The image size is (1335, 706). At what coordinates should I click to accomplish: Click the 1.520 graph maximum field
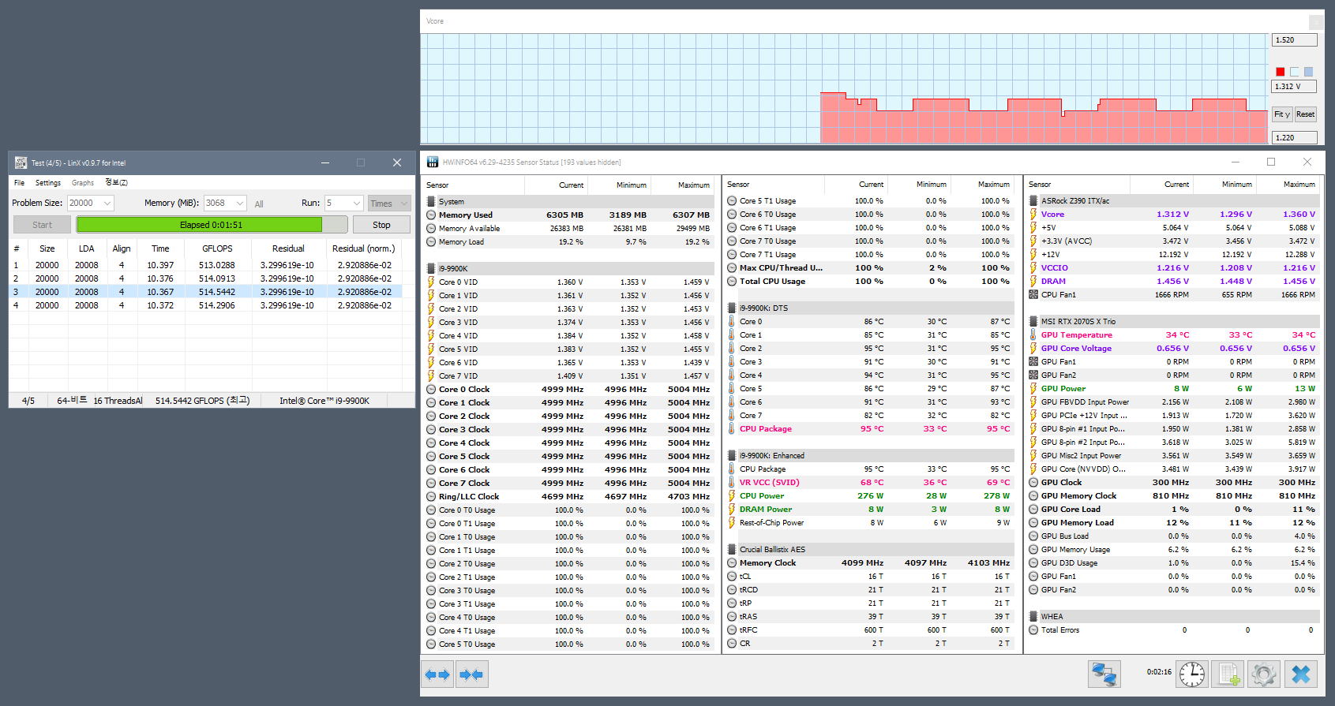pyautogui.click(x=1295, y=39)
